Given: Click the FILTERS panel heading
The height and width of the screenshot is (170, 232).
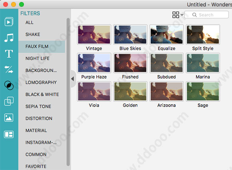Looking at the screenshot, I should click(30, 14).
